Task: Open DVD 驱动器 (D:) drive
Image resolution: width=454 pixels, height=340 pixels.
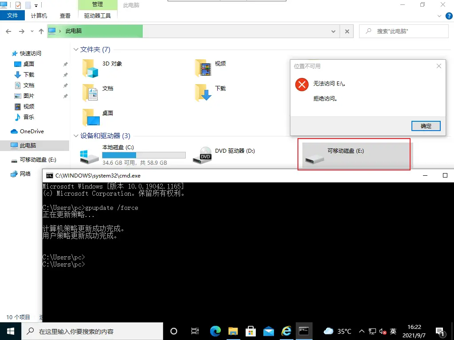Action: coord(205,155)
